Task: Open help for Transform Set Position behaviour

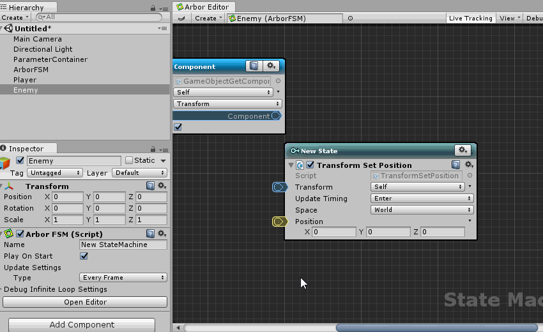Action: 455,165
